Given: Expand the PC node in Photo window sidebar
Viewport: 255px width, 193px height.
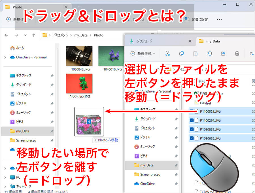Looking at the screenshot, I should pyautogui.click(x=5, y=177).
